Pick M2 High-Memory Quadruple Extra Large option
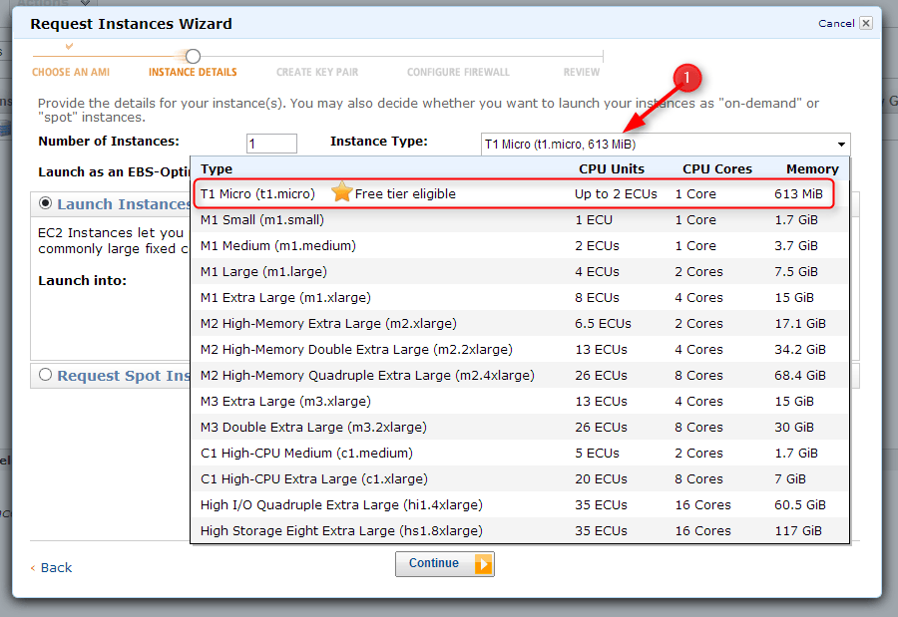 pos(520,376)
